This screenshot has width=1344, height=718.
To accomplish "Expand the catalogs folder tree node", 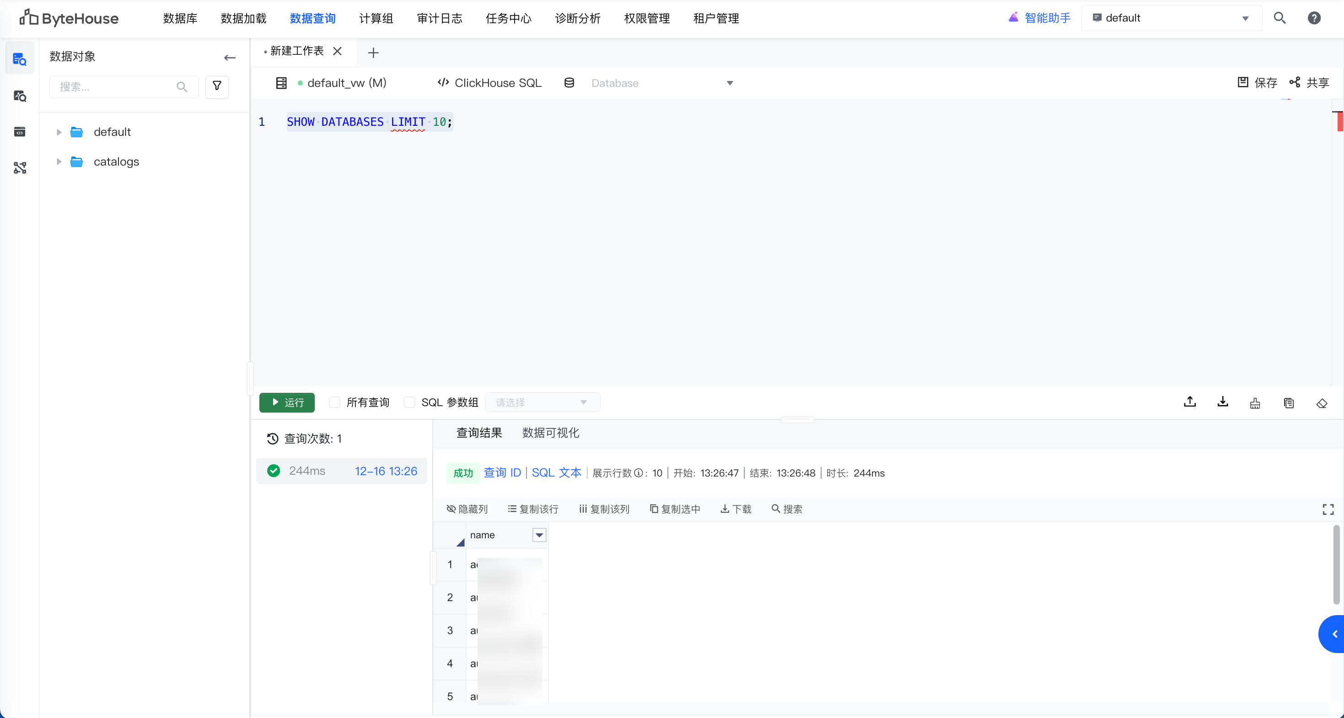I will coord(59,161).
